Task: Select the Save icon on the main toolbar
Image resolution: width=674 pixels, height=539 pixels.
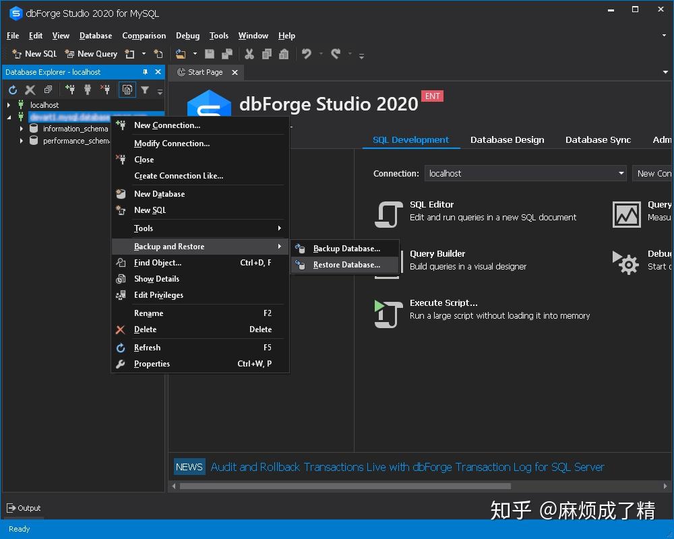Action: (x=209, y=53)
